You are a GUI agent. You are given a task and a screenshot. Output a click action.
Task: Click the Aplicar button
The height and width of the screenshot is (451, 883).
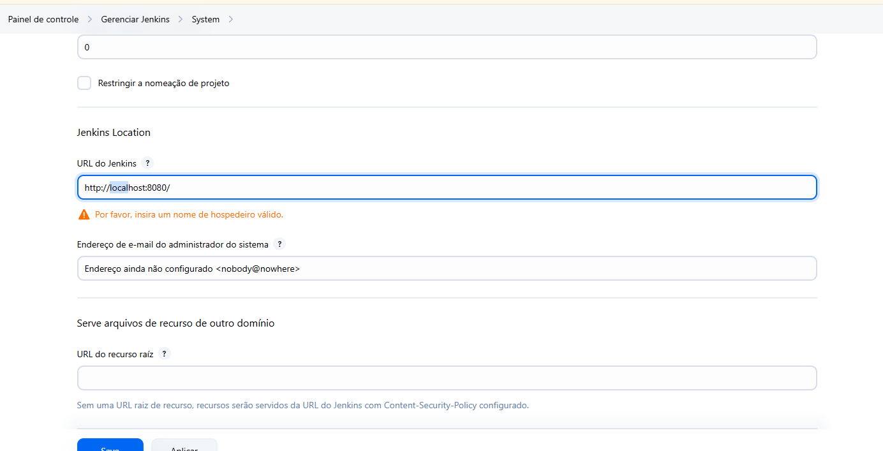click(x=184, y=445)
